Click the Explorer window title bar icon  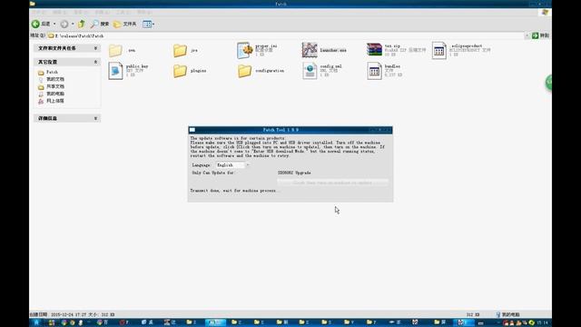click(x=33, y=4)
